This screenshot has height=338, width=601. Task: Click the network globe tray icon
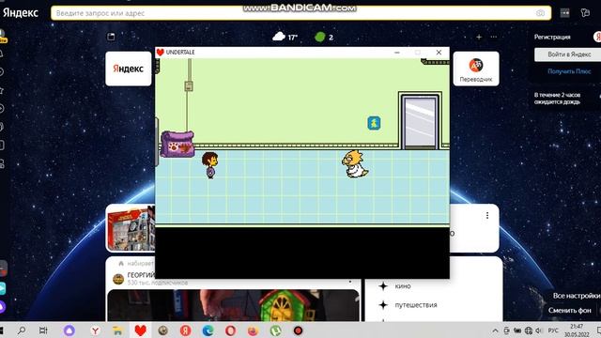528,330
